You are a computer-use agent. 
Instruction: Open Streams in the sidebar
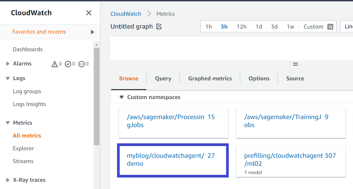pyautogui.click(x=23, y=161)
